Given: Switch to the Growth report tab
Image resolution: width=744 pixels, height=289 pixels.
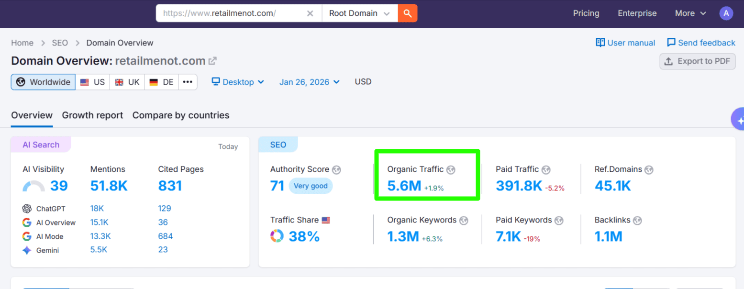Looking at the screenshot, I should (92, 115).
